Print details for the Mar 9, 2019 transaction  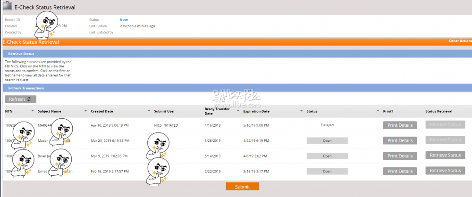tap(399, 156)
